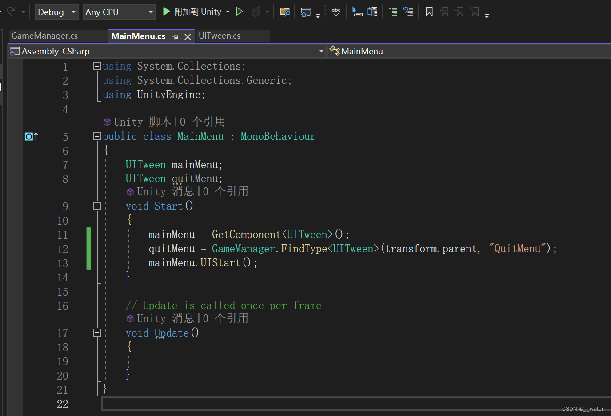Click 'transform.parent' on line 12
This screenshot has width=611, height=416.
coord(431,249)
